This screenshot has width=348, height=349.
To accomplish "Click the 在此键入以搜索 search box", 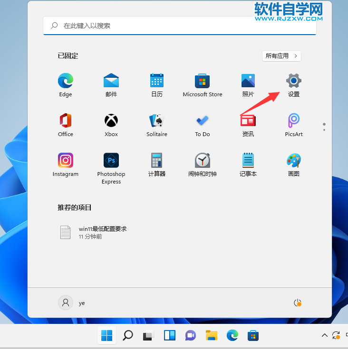I will click(x=180, y=26).
